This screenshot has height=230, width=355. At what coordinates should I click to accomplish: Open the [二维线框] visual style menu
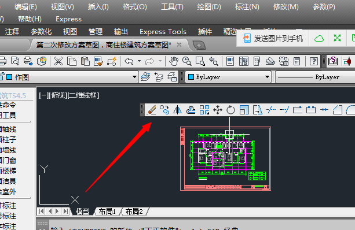coord(83,95)
